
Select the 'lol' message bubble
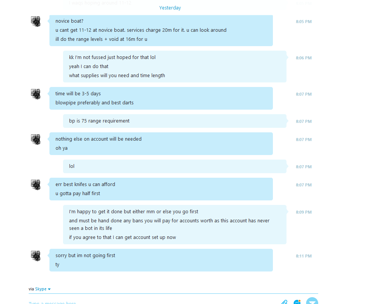(x=175, y=166)
